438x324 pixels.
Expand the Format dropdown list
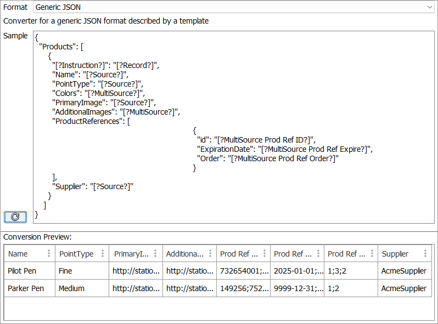[429, 7]
